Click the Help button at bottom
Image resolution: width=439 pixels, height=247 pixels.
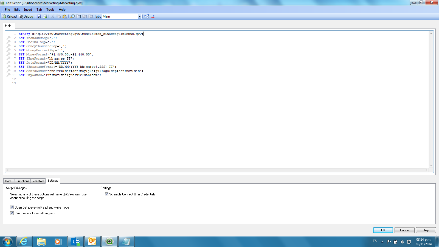click(426, 230)
